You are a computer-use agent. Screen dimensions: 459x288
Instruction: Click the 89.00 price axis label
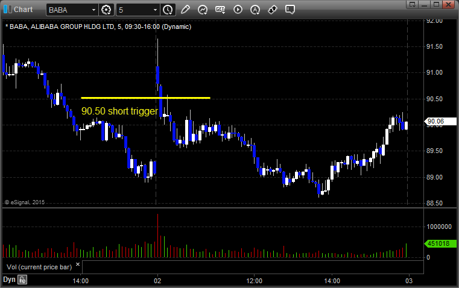point(434,177)
